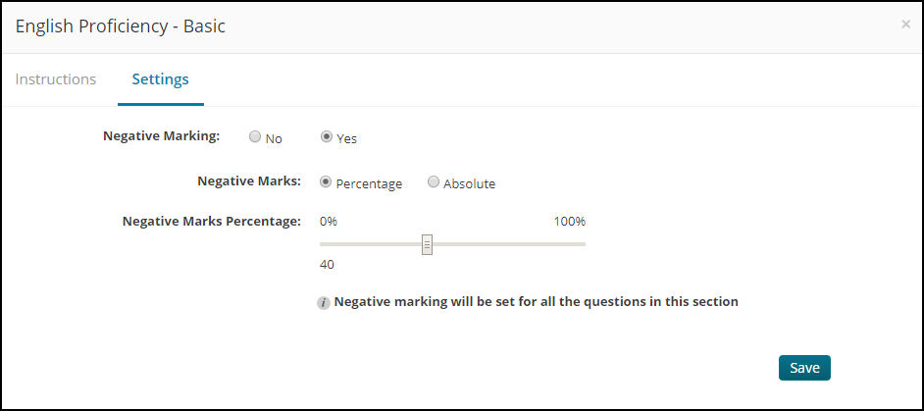Viewport: 924px width, 411px height.
Task: Click slider track's left end below 0%
Action: [323, 244]
